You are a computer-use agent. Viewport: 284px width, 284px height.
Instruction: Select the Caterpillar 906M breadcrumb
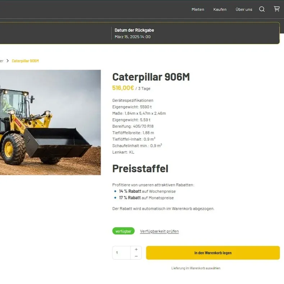tap(25, 61)
